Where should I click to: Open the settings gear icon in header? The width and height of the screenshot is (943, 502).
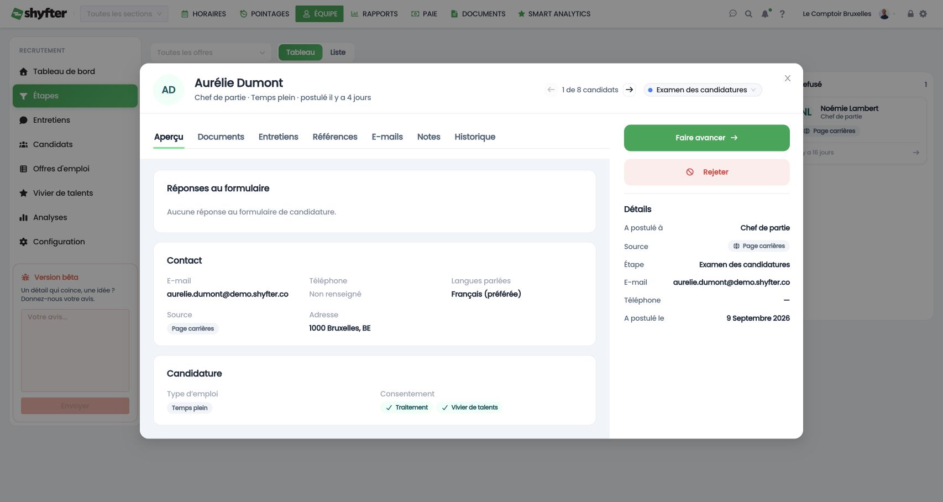pos(923,14)
